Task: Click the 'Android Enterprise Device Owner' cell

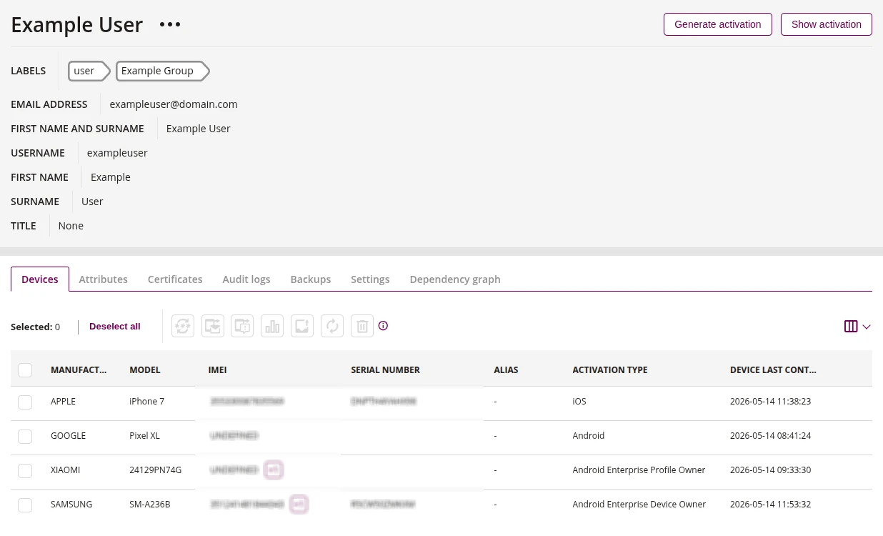Action: (639, 505)
